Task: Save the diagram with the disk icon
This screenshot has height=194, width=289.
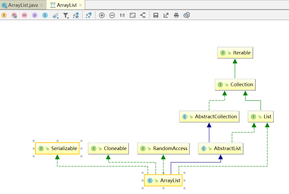Action: coord(156,15)
